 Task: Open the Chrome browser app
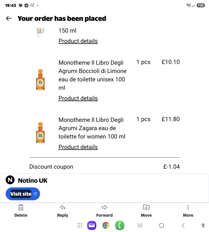[x=106, y=225]
